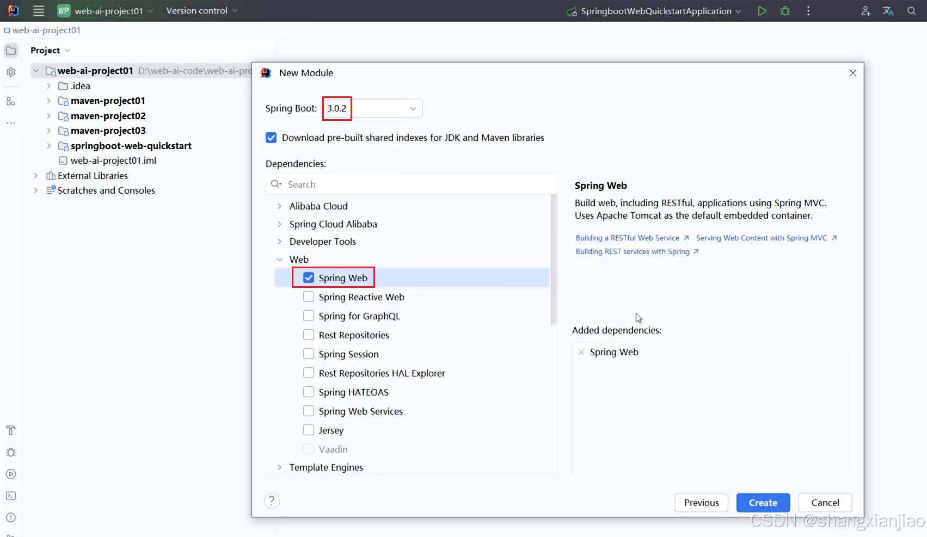Open the Spring Boot version dropdown
This screenshot has width=927, height=537.
pyautogui.click(x=372, y=108)
